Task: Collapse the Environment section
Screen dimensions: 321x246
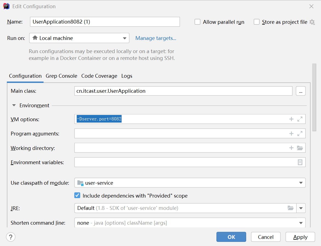Action: click(14, 106)
